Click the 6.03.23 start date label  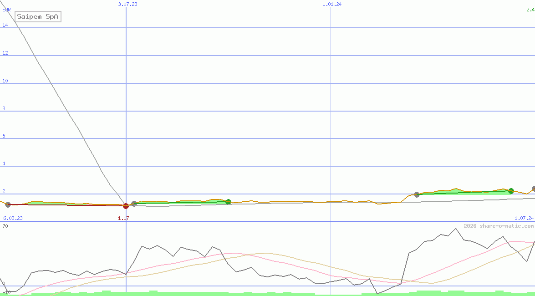(13, 218)
